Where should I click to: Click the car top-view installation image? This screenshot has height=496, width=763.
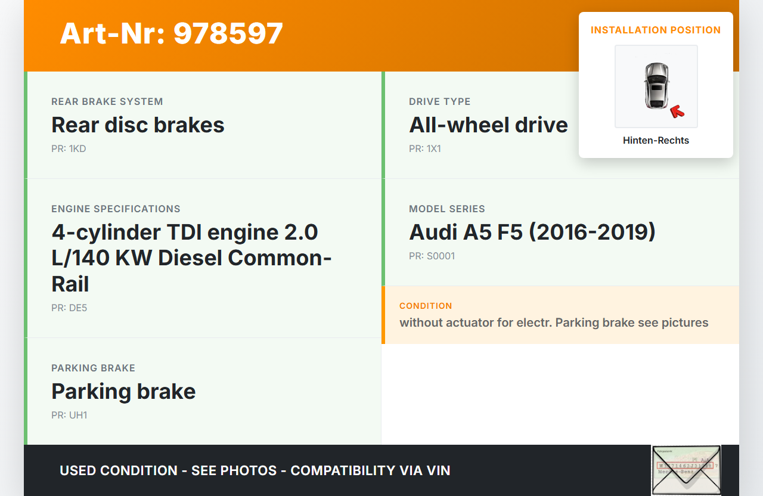[656, 86]
